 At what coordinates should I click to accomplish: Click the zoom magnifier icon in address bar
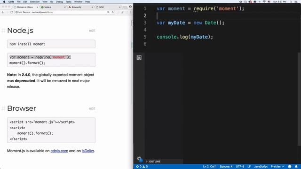[x=108, y=12]
